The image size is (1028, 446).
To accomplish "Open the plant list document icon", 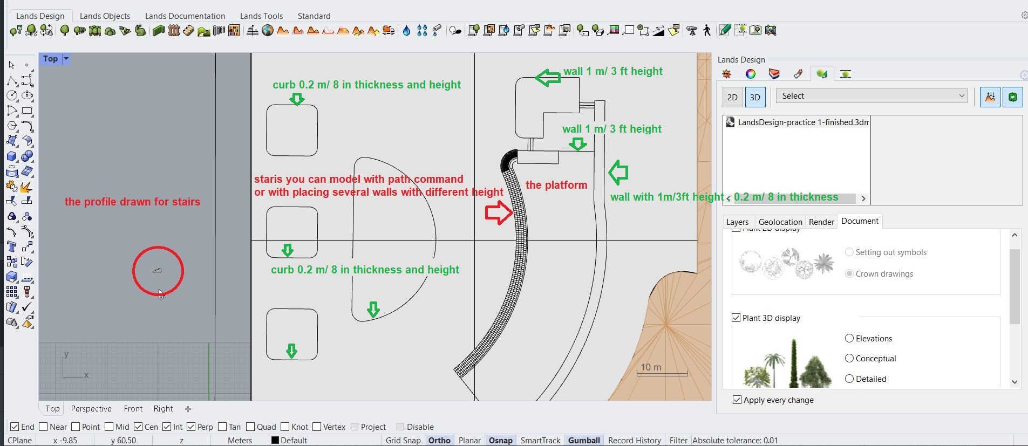I will point(474,30).
